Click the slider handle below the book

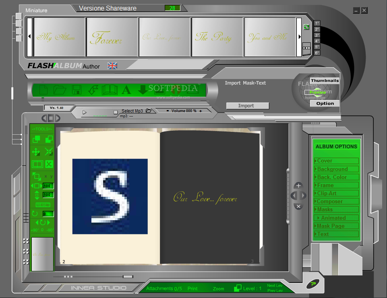(x=128, y=277)
